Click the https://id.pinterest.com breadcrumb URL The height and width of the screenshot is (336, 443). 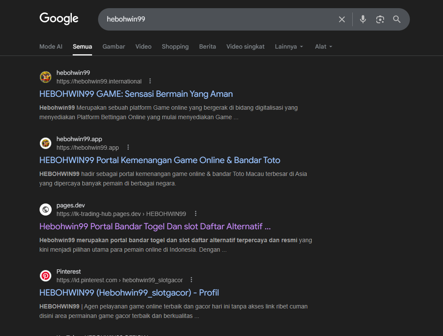click(120, 280)
